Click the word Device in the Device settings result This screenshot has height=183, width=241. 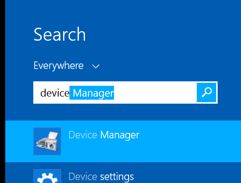tap(83, 177)
